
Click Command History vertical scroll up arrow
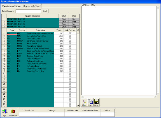tap(158, 7)
